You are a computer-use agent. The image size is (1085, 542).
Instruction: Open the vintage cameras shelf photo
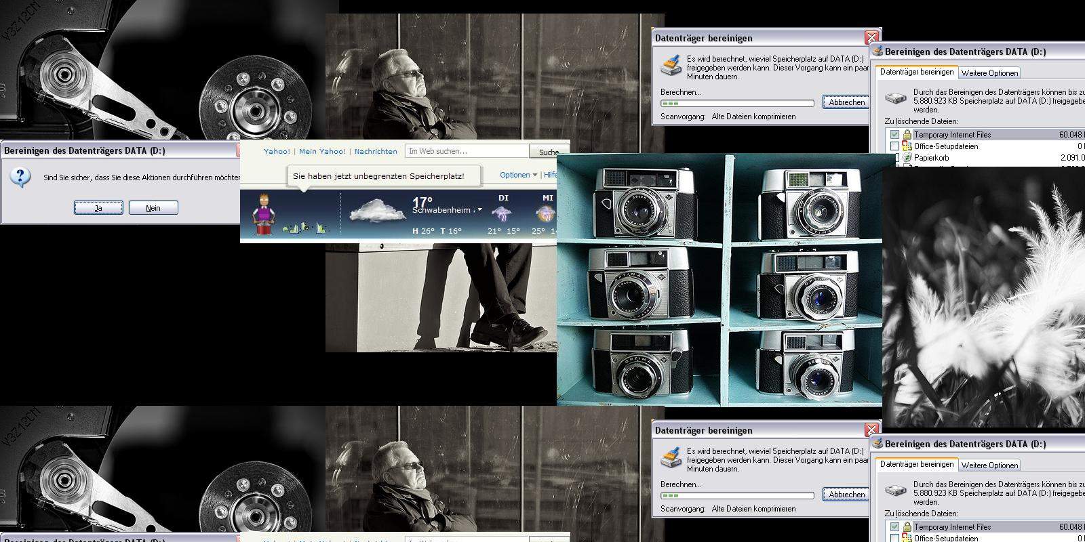tap(719, 280)
